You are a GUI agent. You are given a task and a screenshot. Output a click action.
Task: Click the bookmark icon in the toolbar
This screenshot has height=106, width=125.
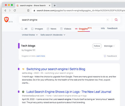[28, 10]
